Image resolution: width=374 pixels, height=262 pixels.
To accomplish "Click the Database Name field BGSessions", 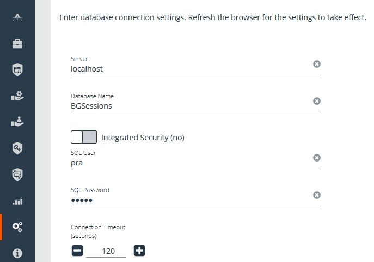I will click(191, 106).
